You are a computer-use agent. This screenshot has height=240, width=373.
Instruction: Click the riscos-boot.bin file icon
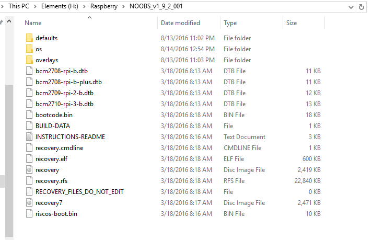(x=29, y=213)
